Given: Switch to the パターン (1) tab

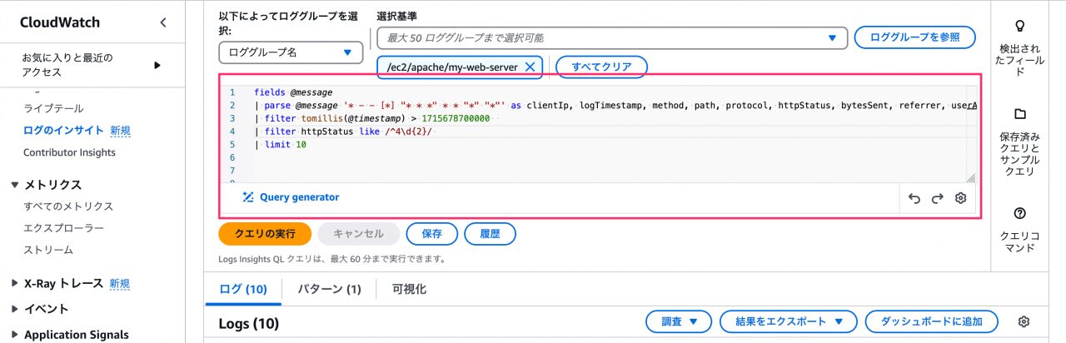Looking at the screenshot, I should (x=329, y=289).
